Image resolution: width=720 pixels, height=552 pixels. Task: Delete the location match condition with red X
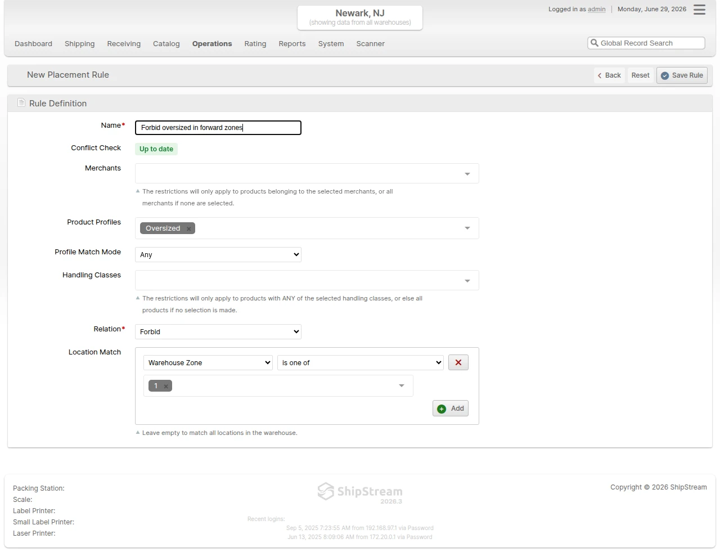tap(458, 362)
